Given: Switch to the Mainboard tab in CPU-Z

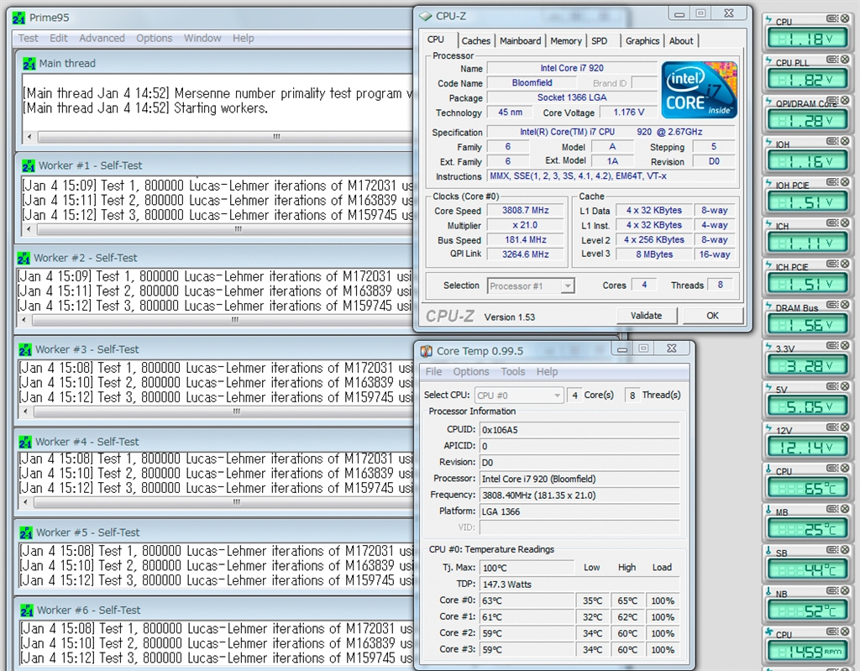Looking at the screenshot, I should point(520,40).
